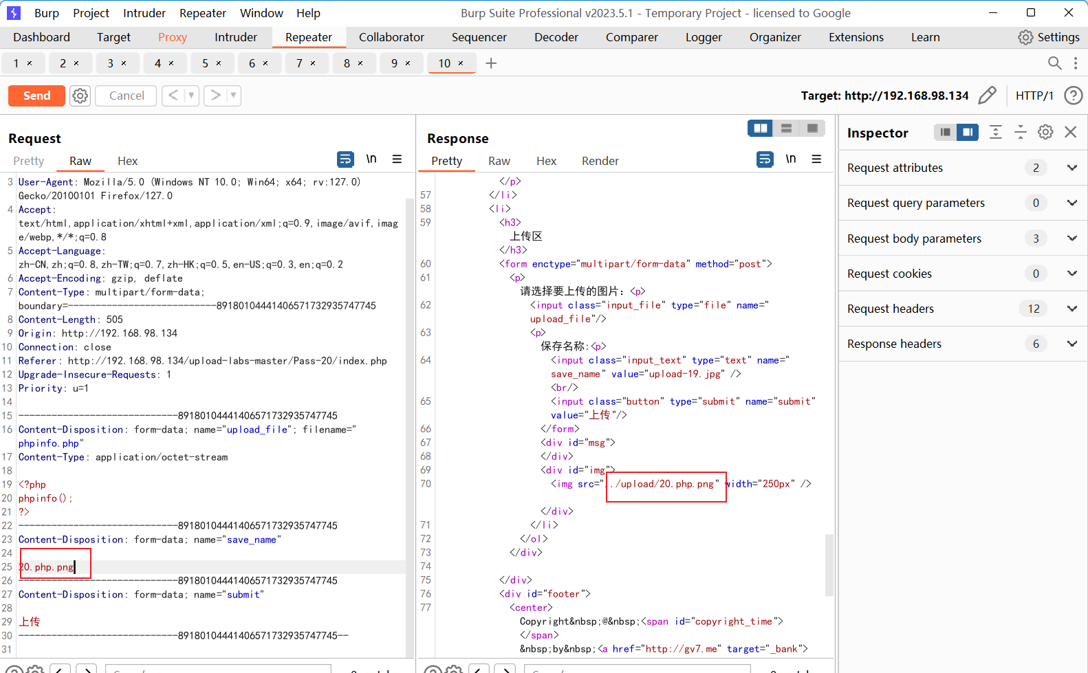The width and height of the screenshot is (1088, 673).
Task: Dock Inspector panel to the right
Action: point(968,132)
